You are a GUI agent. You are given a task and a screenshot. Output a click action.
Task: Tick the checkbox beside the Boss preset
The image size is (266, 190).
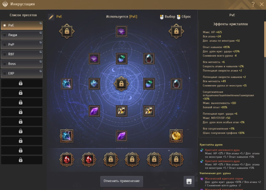(5, 64)
